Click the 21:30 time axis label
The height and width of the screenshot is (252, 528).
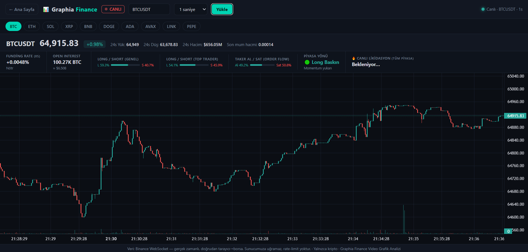[x=111, y=238]
